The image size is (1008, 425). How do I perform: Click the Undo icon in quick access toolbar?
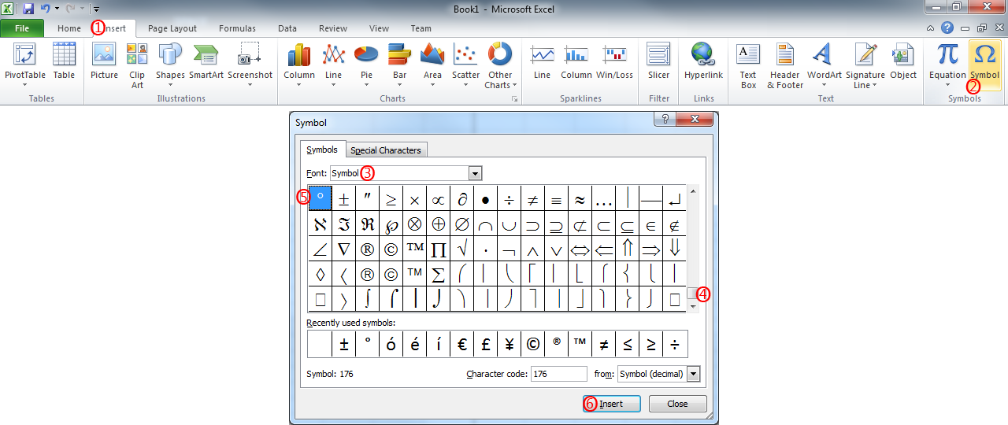pyautogui.click(x=46, y=9)
